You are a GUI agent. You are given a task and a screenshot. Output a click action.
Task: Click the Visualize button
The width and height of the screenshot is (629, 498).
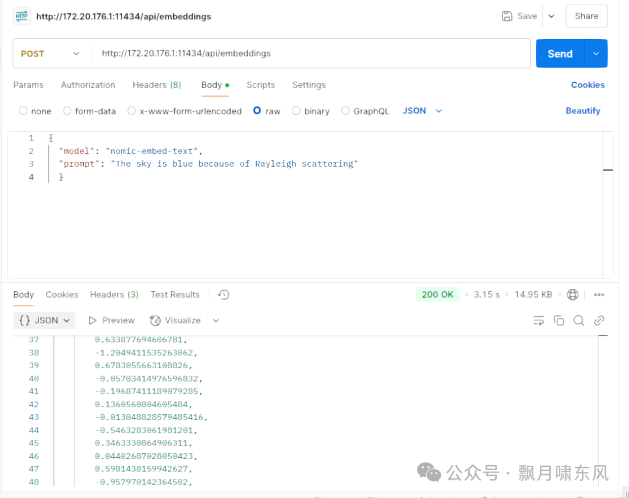coord(175,320)
